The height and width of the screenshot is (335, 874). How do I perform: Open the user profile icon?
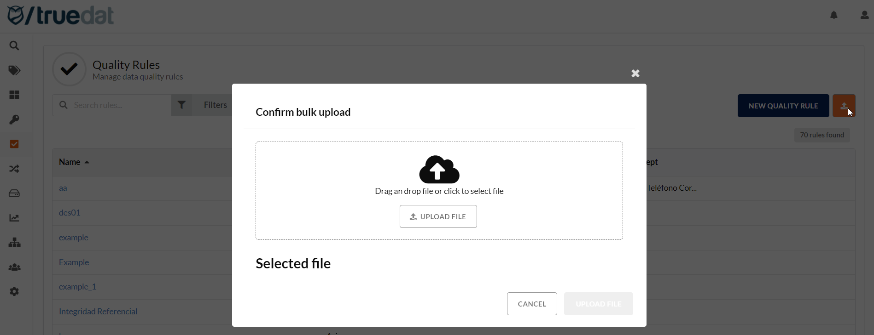point(864,15)
